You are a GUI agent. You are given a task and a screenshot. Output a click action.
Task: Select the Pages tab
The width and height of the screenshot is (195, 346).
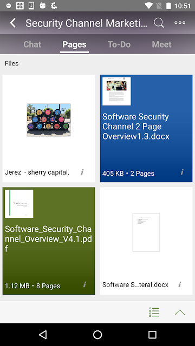pyautogui.click(x=74, y=44)
